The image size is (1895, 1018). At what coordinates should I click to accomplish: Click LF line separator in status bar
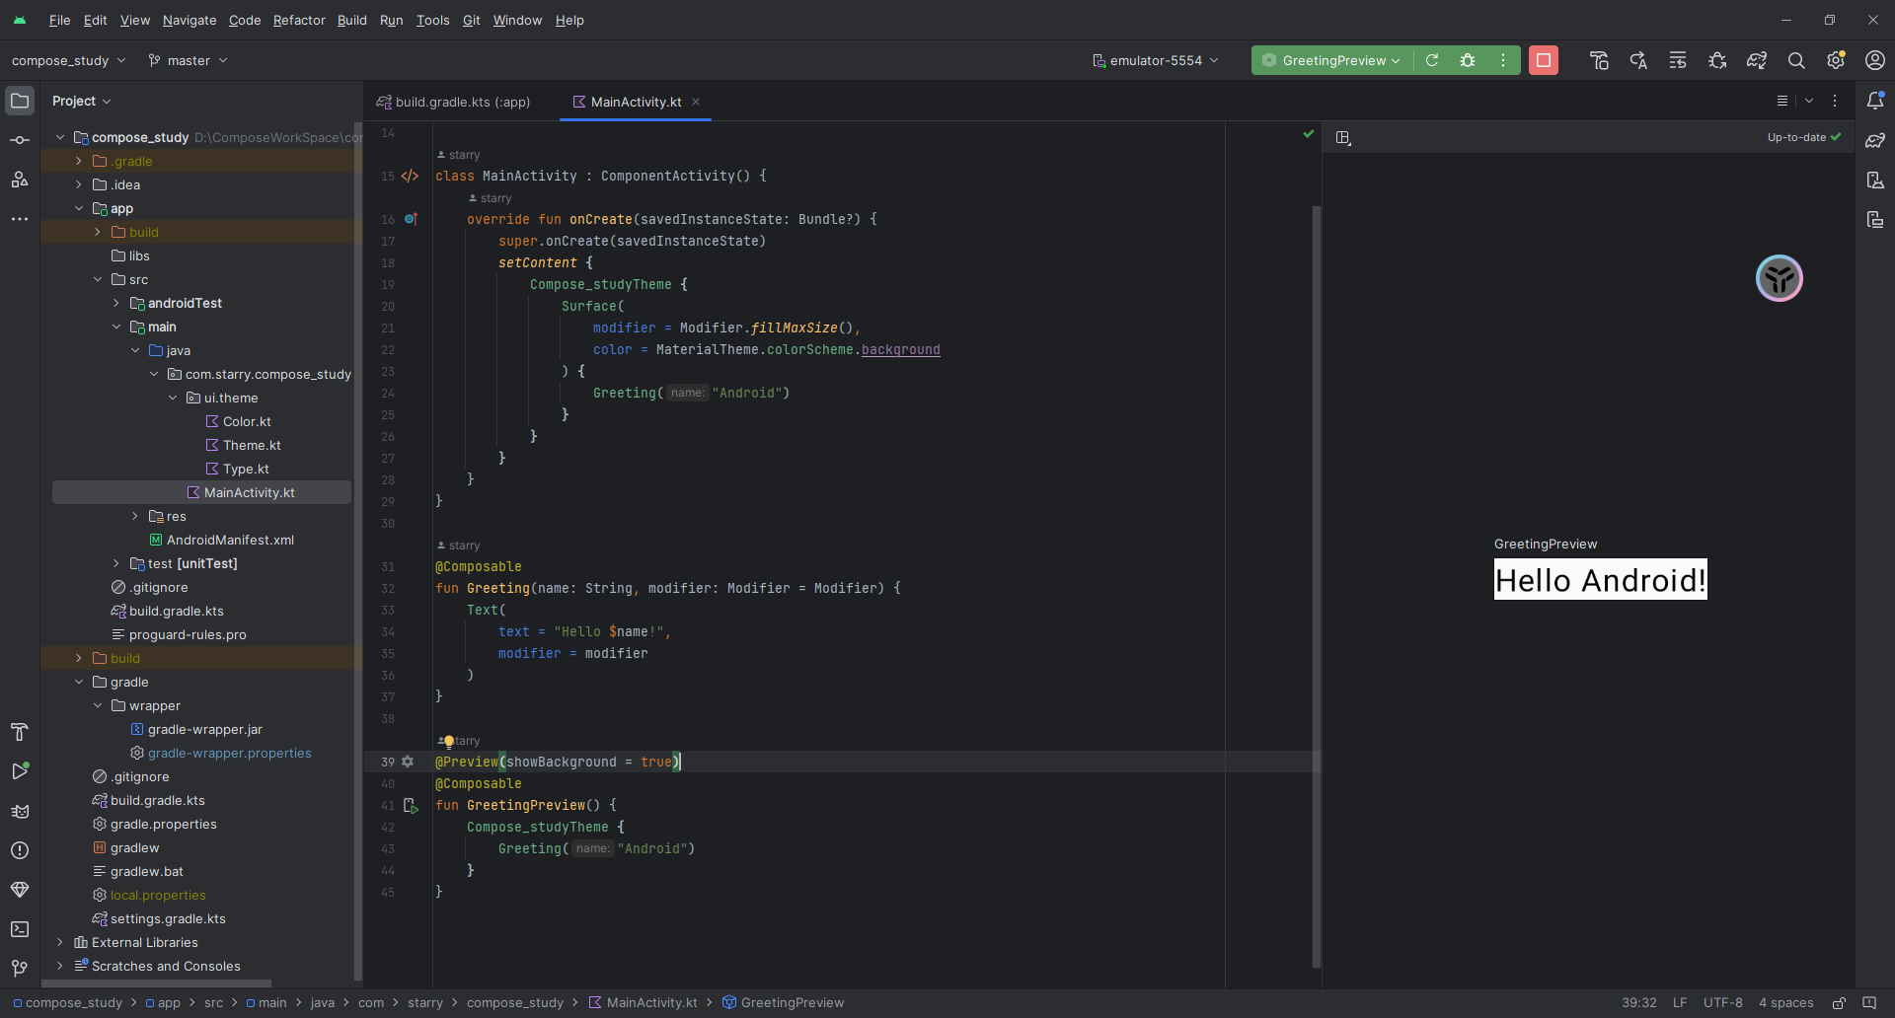pos(1680,1002)
